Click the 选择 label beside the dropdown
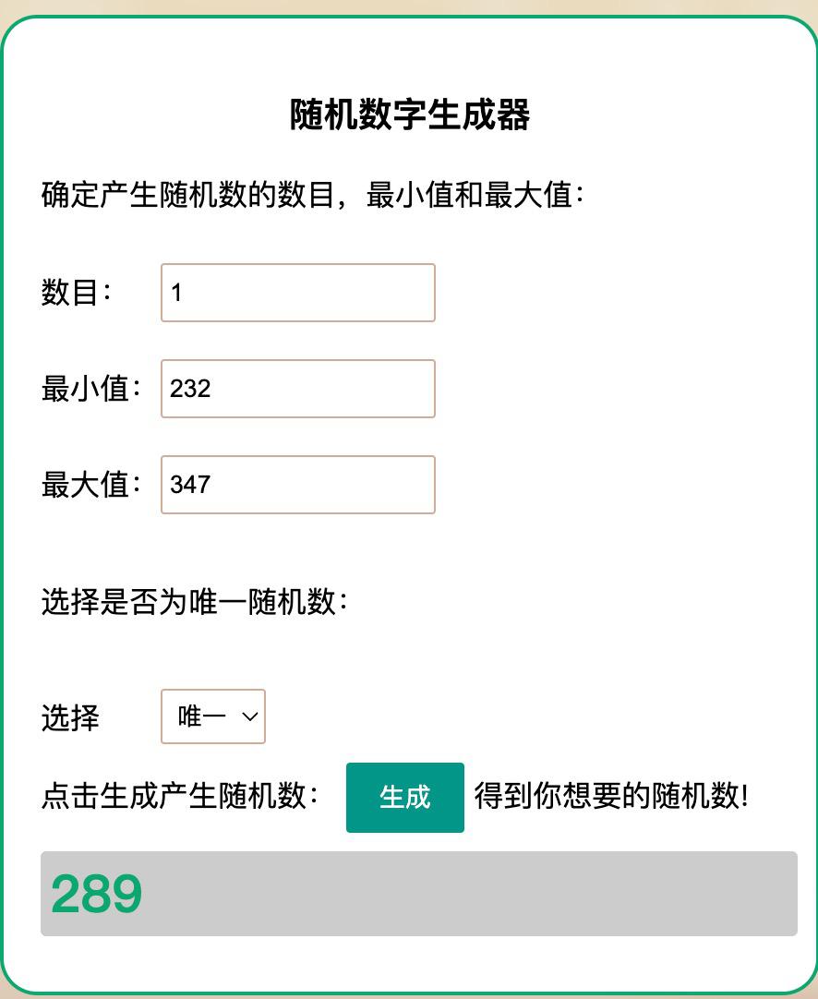 pos(70,717)
